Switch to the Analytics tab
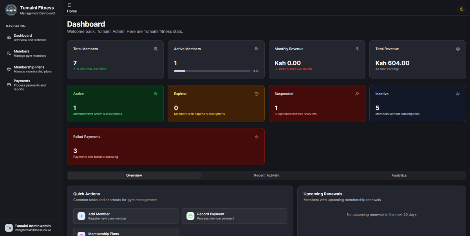This screenshot has width=470, height=236. [399, 175]
